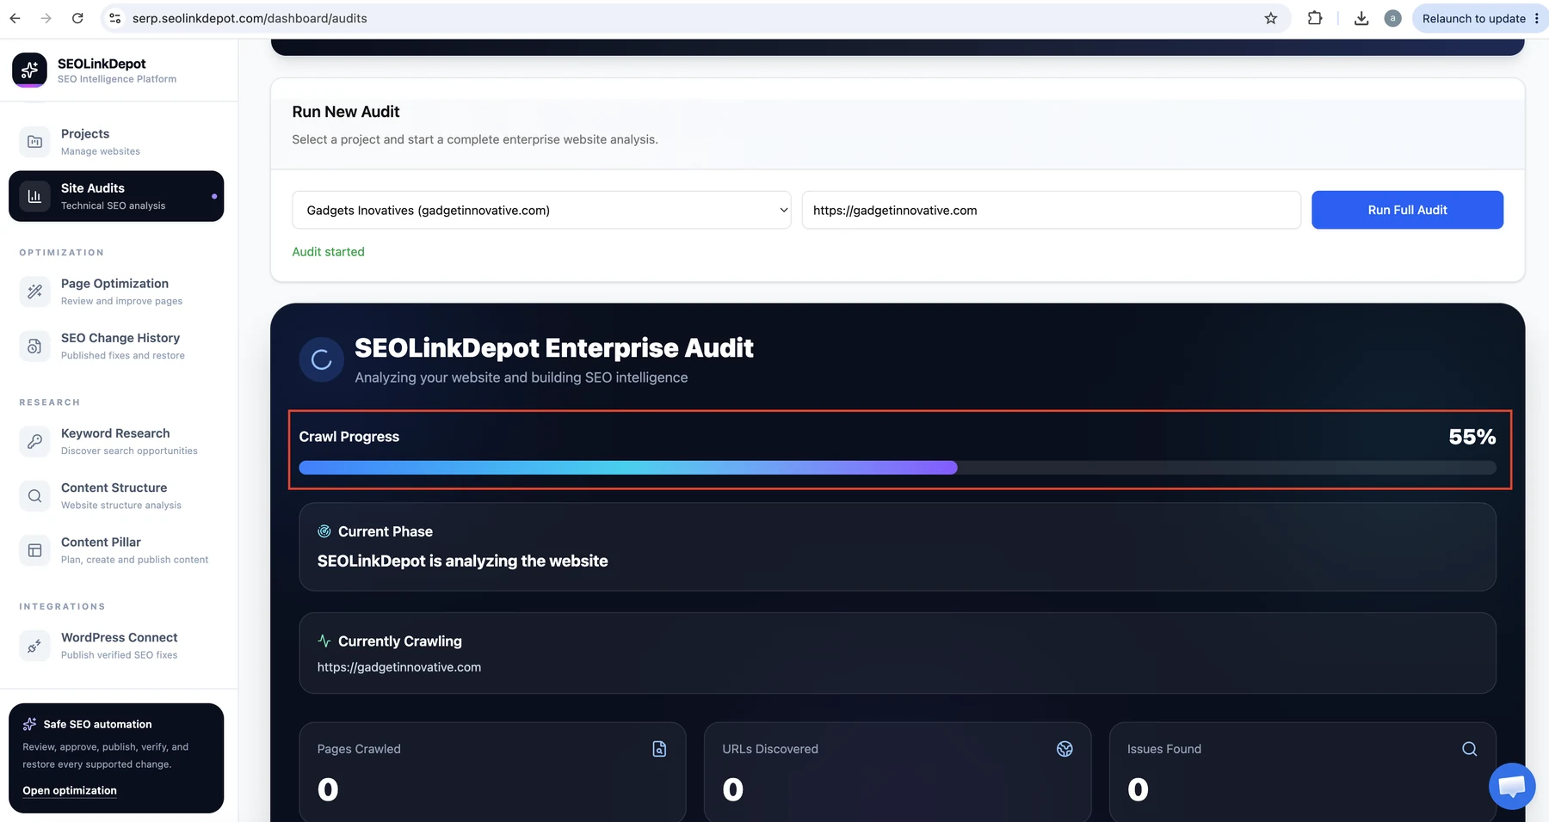Click the SEOLinkDepot logo icon
The height and width of the screenshot is (822, 1549).
(x=29, y=70)
